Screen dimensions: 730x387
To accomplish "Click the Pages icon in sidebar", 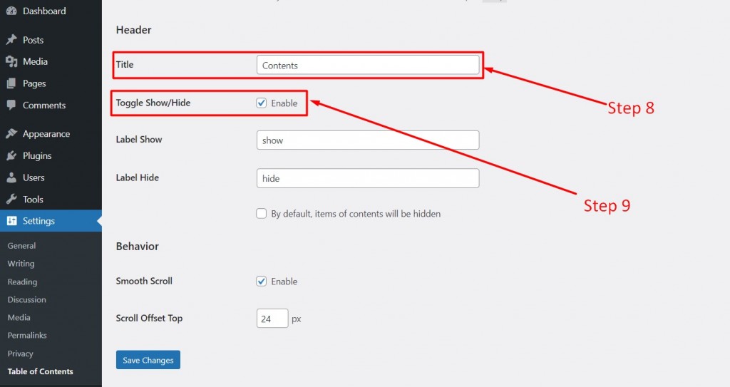I will [11, 83].
